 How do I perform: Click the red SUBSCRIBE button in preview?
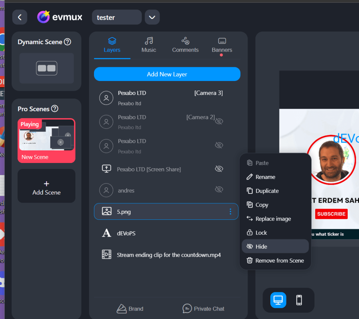[x=331, y=214]
